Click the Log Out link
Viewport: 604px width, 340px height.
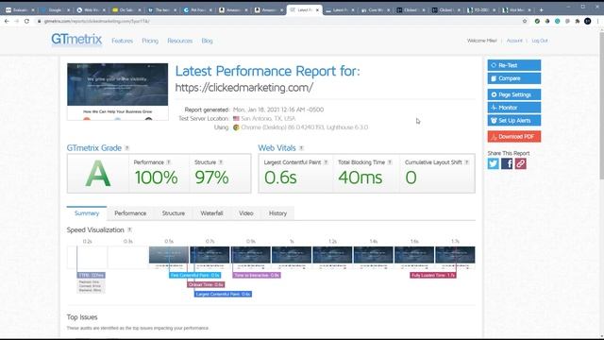(540, 41)
